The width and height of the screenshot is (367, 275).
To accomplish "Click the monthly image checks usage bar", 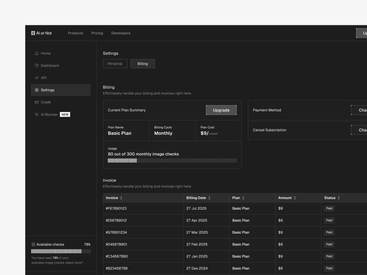I will [172, 160].
